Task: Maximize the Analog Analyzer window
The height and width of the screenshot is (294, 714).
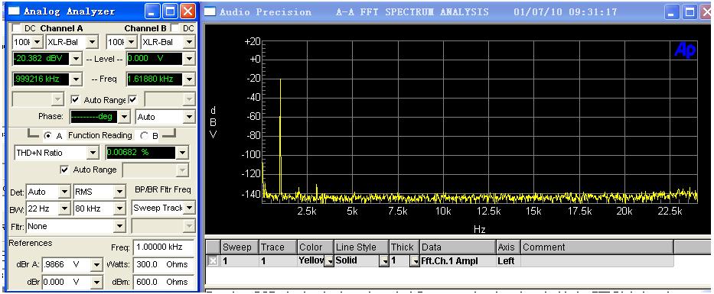Action: [170, 11]
